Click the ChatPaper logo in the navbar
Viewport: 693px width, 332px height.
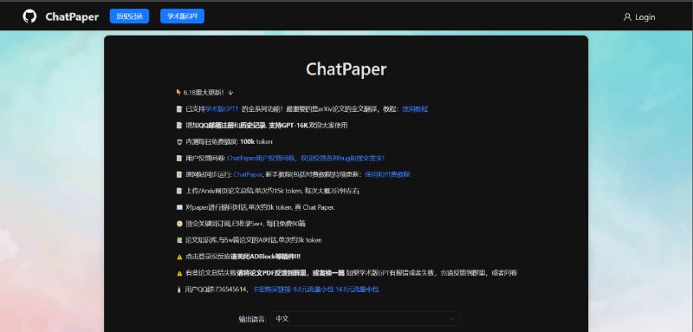pyautogui.click(x=72, y=16)
